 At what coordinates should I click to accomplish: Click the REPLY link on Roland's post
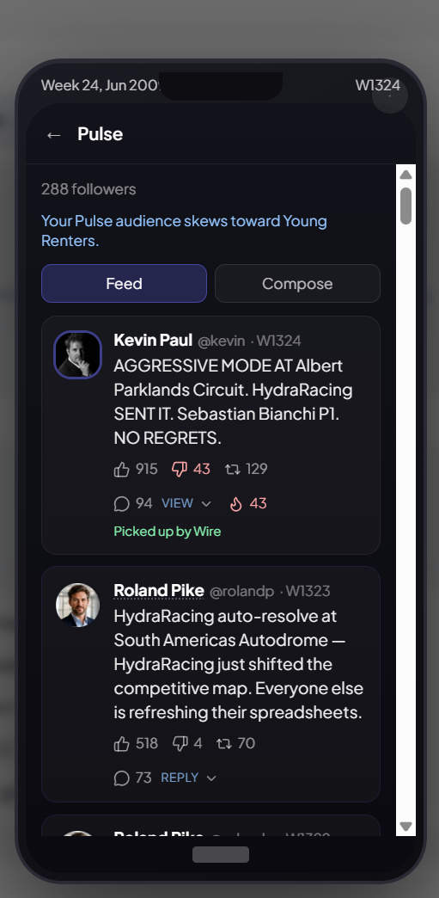(x=180, y=778)
